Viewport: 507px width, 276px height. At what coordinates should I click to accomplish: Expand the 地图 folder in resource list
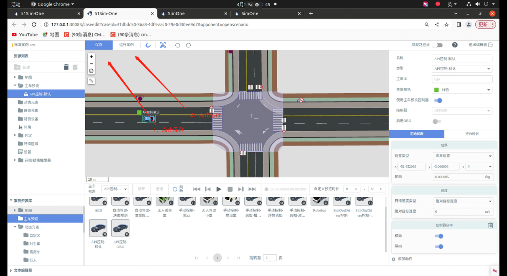pyautogui.click(x=15, y=78)
